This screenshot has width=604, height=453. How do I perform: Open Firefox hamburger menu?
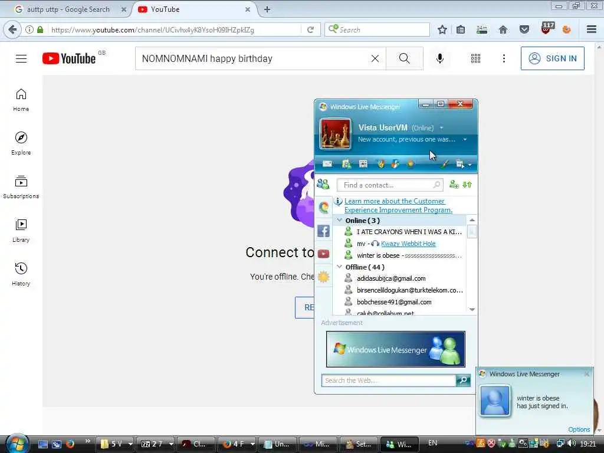click(592, 29)
